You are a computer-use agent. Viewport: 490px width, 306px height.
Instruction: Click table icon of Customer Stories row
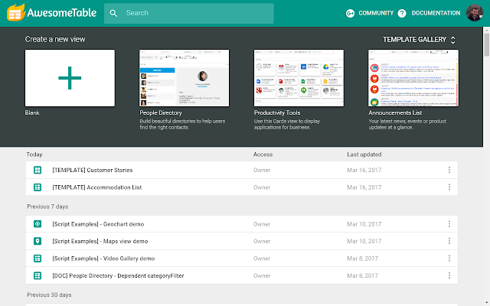[x=38, y=170]
